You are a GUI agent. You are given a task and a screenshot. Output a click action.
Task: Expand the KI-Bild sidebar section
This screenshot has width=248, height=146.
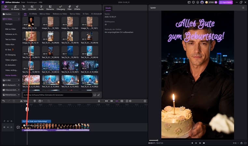[11, 80]
